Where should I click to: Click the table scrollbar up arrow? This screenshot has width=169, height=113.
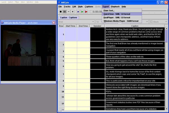(x=166, y=28)
